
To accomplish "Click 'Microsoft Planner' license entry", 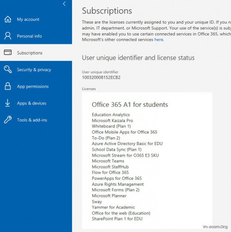I will (109, 196).
